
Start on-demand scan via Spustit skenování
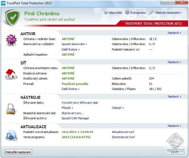74,44
